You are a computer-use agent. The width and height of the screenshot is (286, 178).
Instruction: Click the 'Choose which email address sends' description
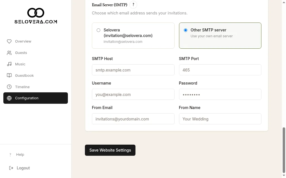coord(140,13)
